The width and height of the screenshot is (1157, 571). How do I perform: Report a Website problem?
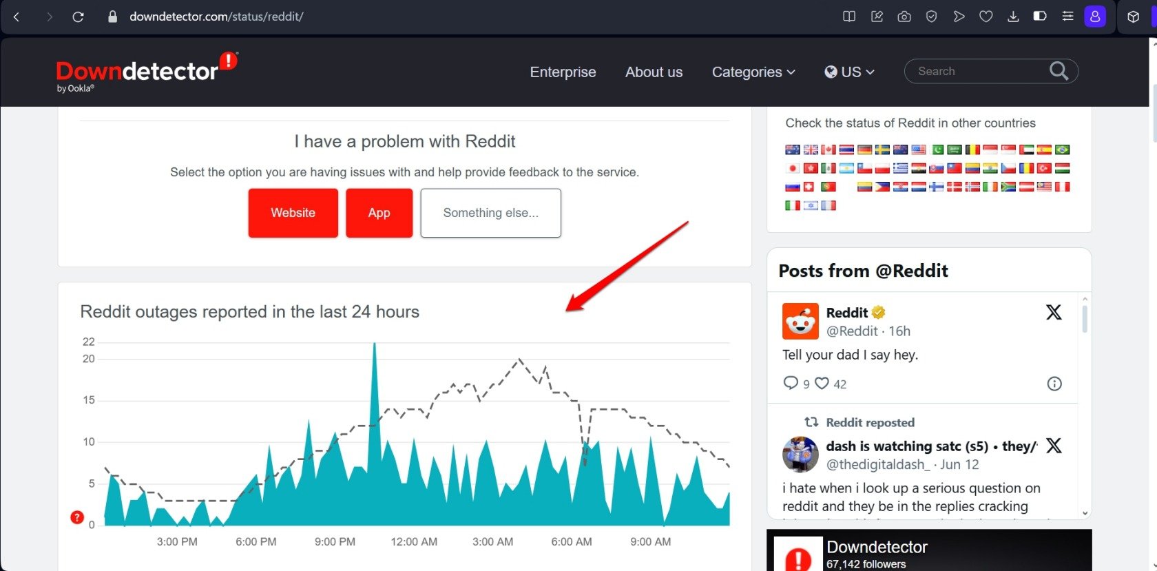point(293,213)
